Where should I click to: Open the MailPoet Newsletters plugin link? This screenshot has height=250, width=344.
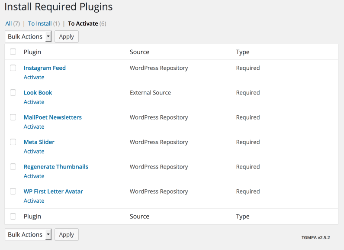[53, 117]
